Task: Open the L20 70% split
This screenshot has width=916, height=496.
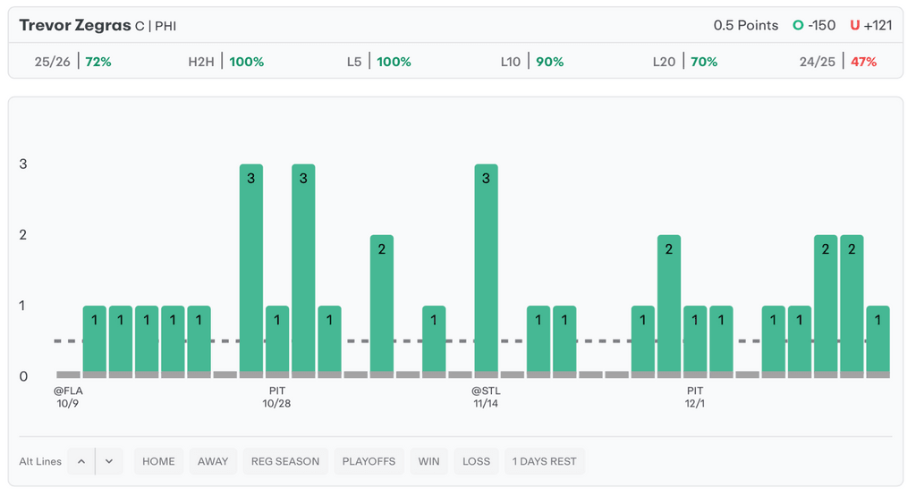Action: pos(684,62)
